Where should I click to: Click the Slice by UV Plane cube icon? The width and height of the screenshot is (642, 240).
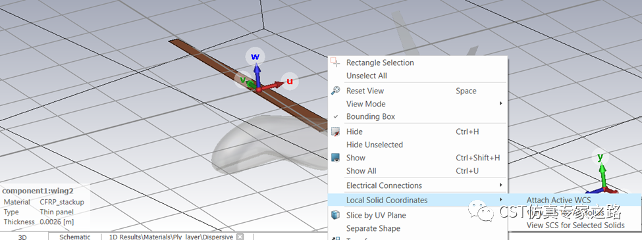coord(335,215)
